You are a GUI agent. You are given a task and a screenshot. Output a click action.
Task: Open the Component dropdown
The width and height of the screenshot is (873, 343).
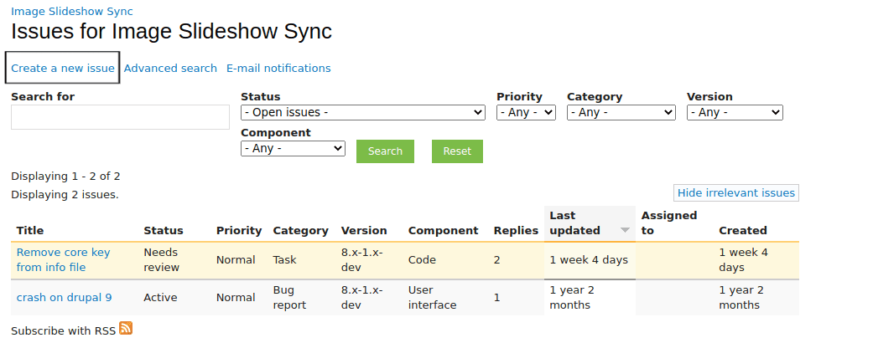pos(293,148)
